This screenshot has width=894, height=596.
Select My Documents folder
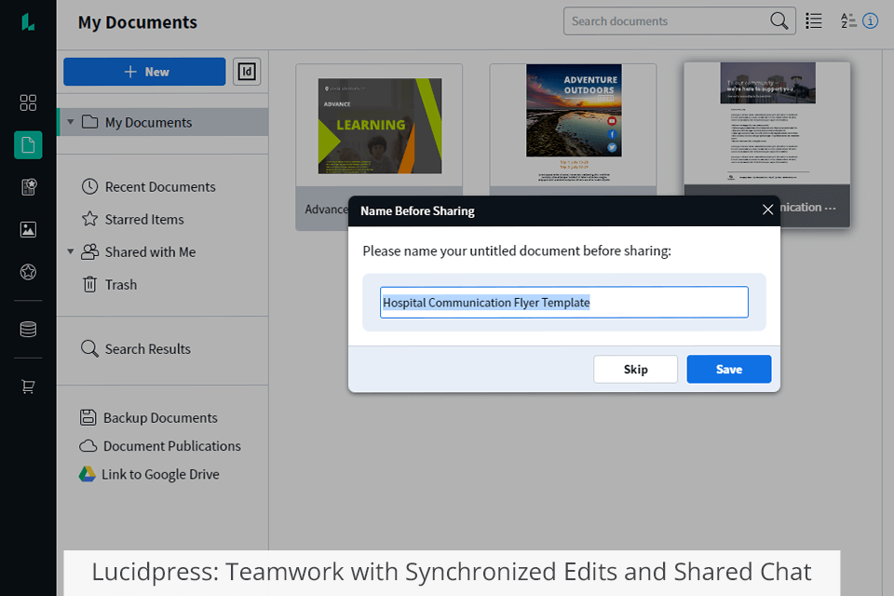163,122
